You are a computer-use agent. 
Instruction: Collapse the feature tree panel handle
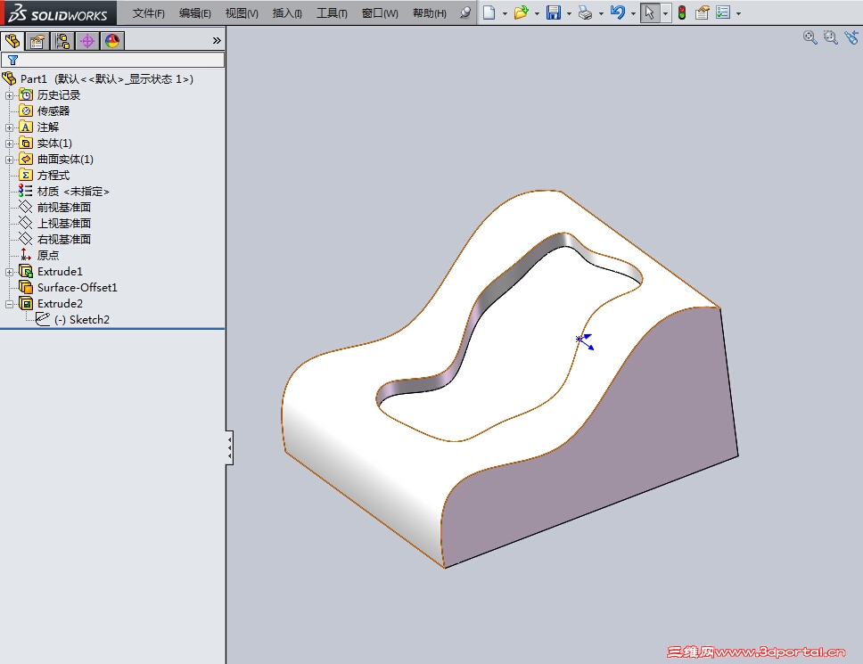point(229,447)
